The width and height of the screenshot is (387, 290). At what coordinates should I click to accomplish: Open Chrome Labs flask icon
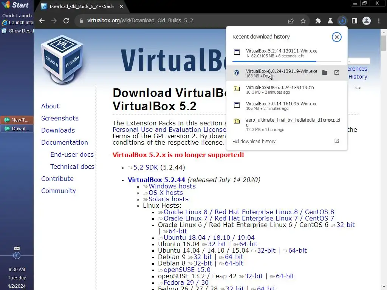tap(330, 21)
